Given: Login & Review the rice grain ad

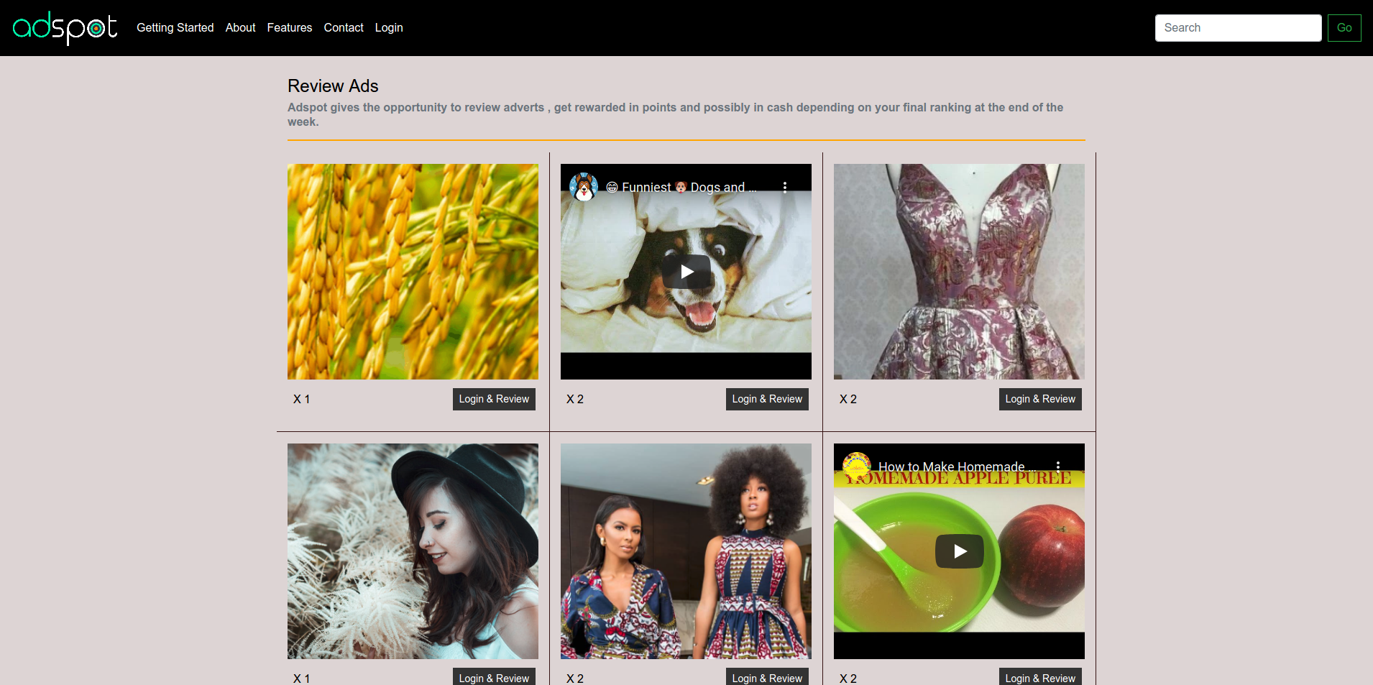Looking at the screenshot, I should click(x=494, y=399).
